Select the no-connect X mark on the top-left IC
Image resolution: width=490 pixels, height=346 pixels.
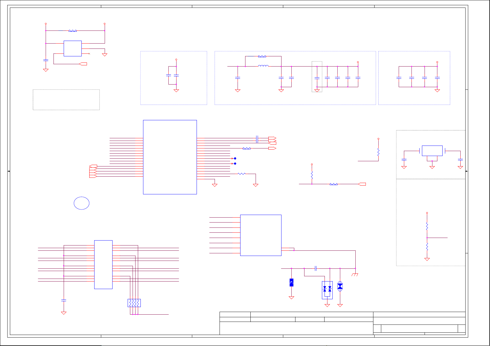[89, 54]
